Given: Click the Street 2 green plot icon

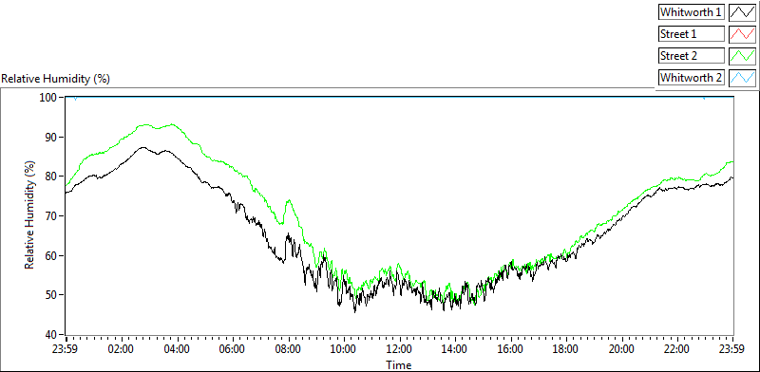Looking at the screenshot, I should [x=742, y=56].
